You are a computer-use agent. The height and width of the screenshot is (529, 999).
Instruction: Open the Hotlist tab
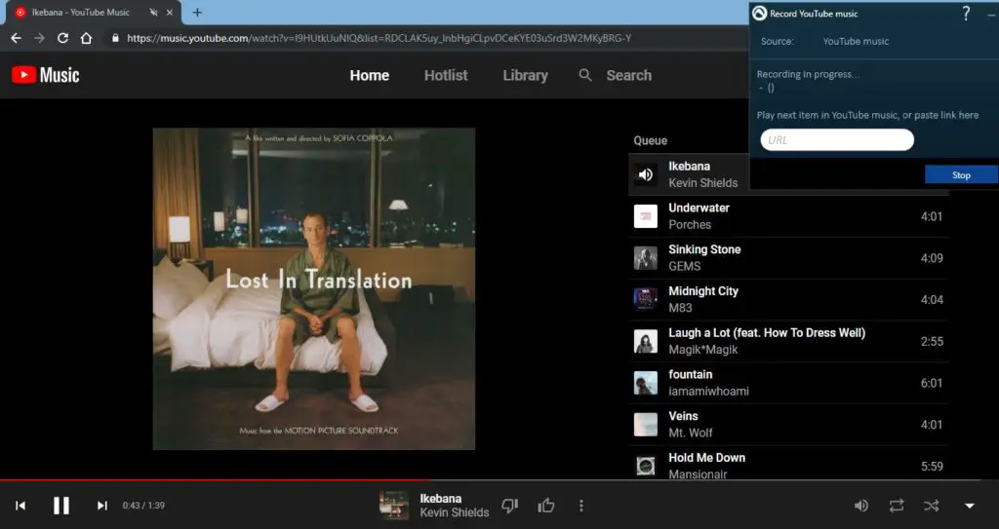[446, 75]
